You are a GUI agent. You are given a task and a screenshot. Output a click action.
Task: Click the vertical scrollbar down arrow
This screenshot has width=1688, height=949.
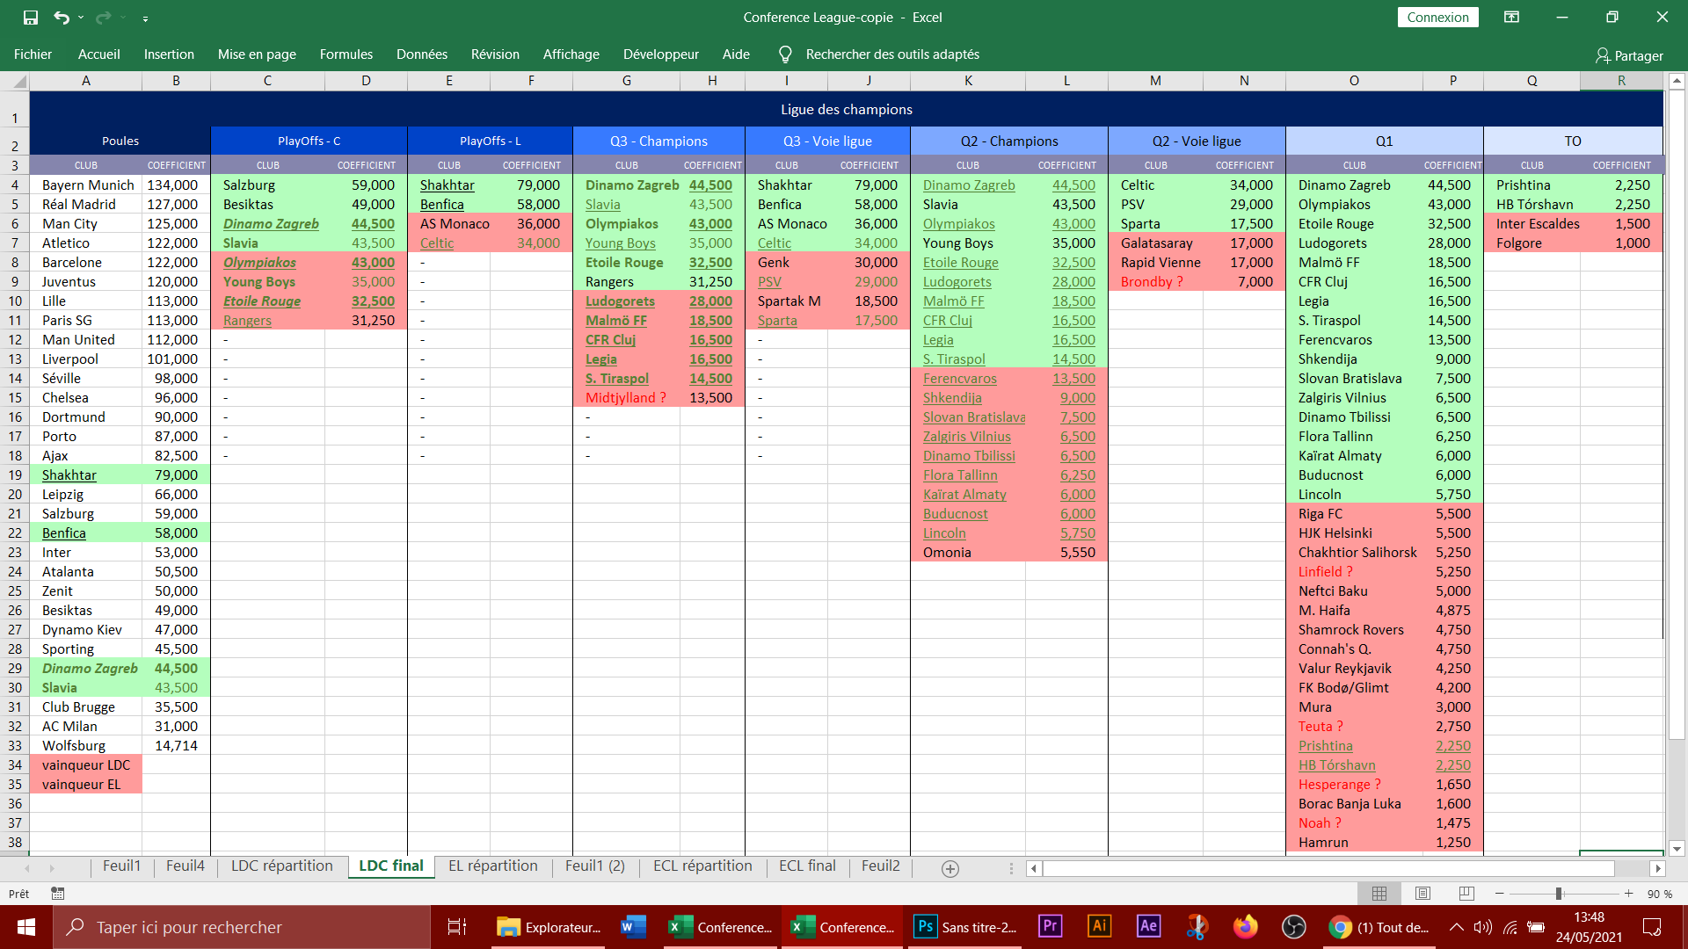[x=1677, y=849]
